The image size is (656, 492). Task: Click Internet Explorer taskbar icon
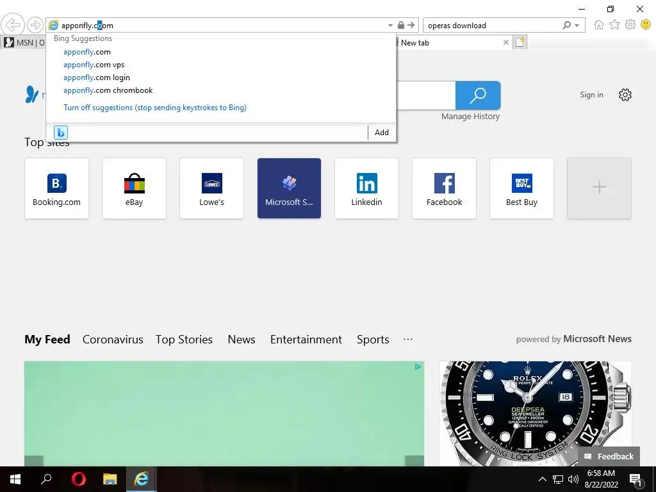point(142,479)
